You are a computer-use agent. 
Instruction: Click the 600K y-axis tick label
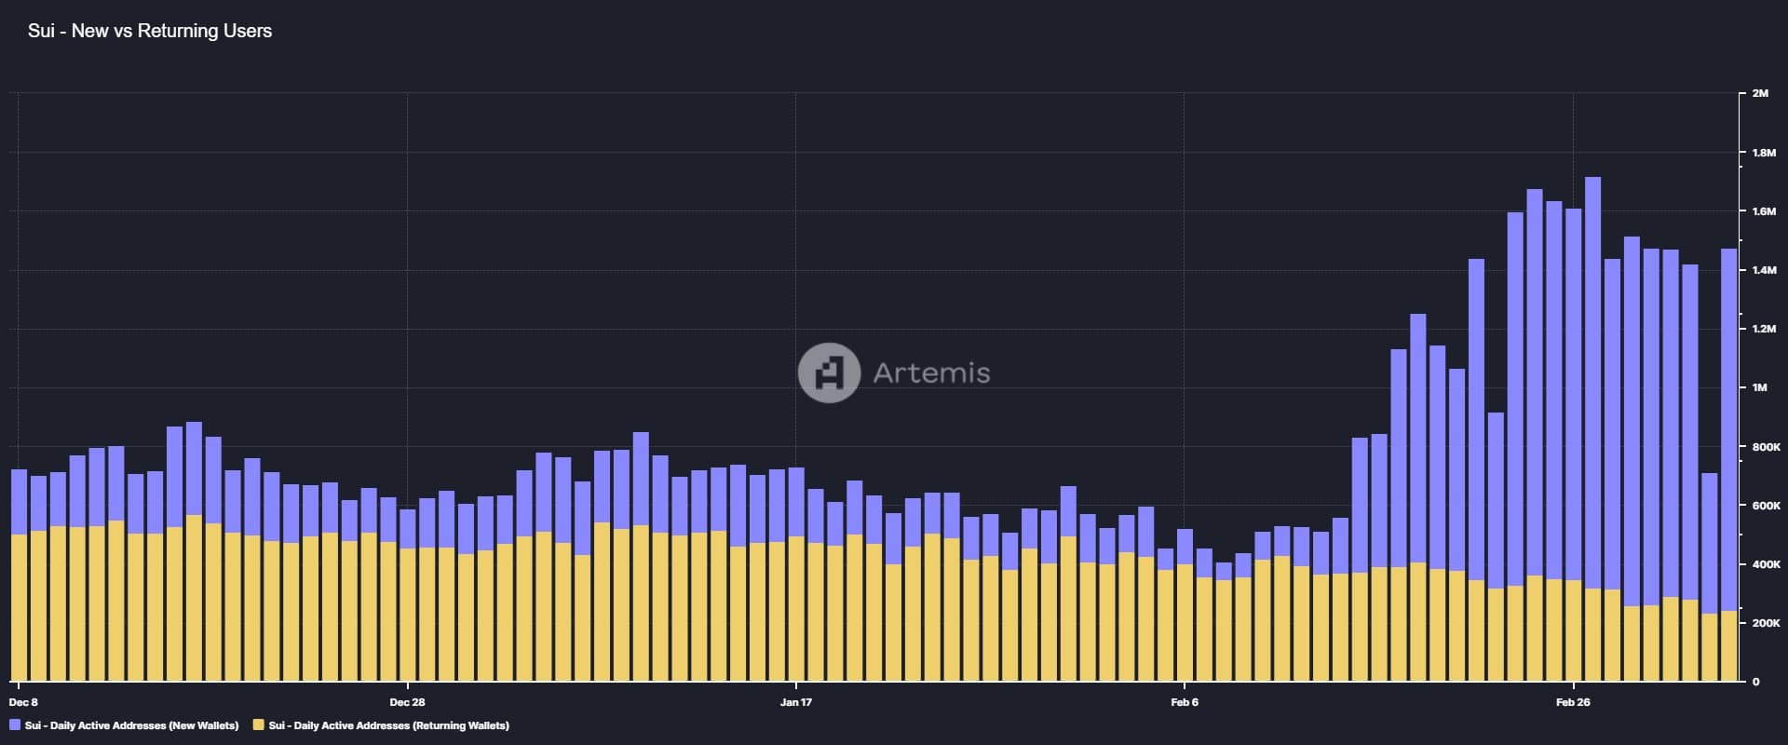(1766, 506)
